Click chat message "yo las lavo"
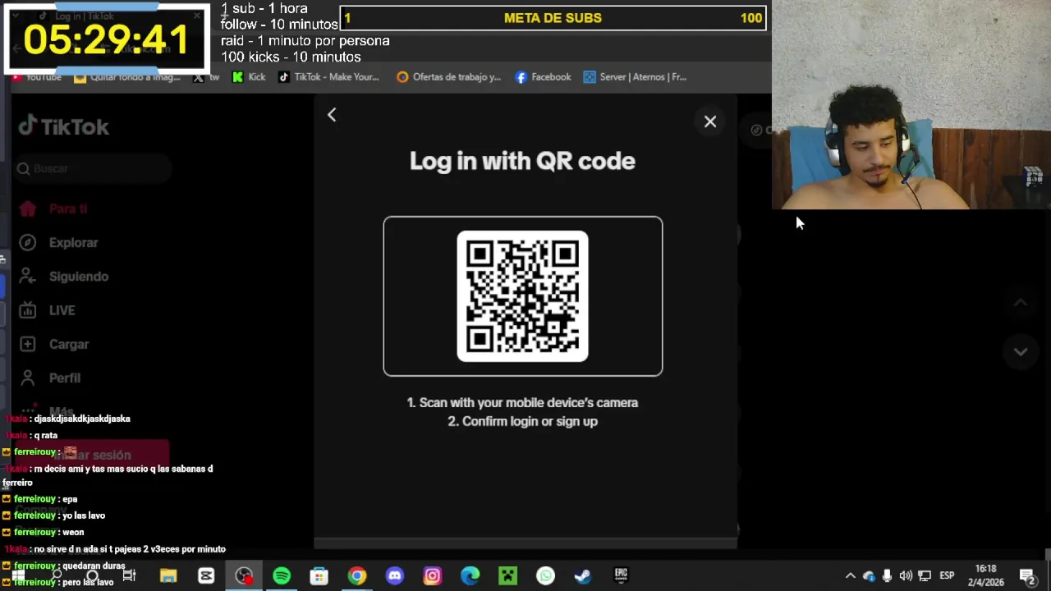This screenshot has width=1051, height=591. [x=84, y=515]
